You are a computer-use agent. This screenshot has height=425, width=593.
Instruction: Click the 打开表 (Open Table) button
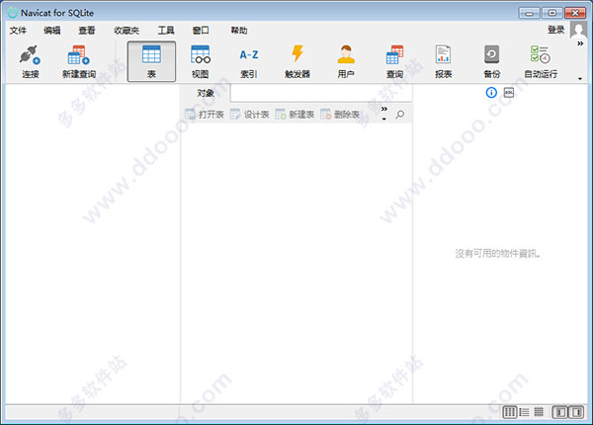(205, 115)
